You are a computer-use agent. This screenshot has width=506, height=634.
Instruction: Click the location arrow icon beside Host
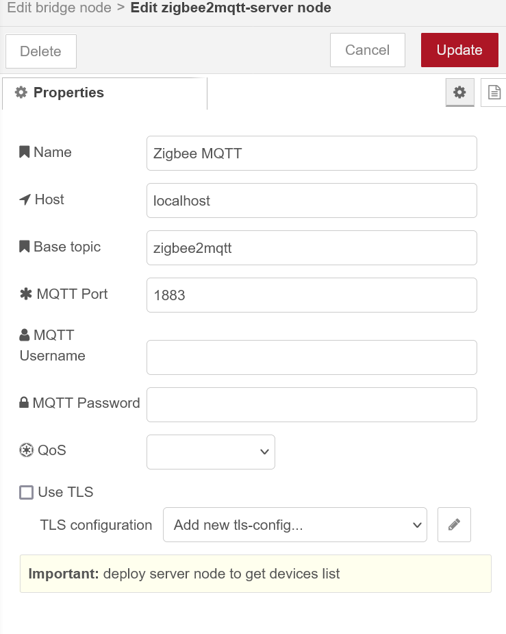click(24, 199)
